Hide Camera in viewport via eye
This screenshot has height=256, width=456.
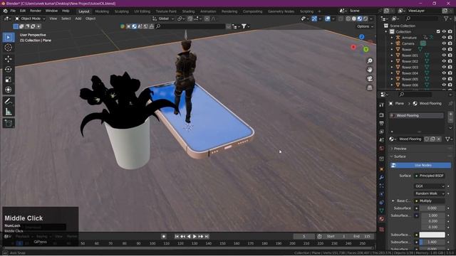(x=444, y=43)
